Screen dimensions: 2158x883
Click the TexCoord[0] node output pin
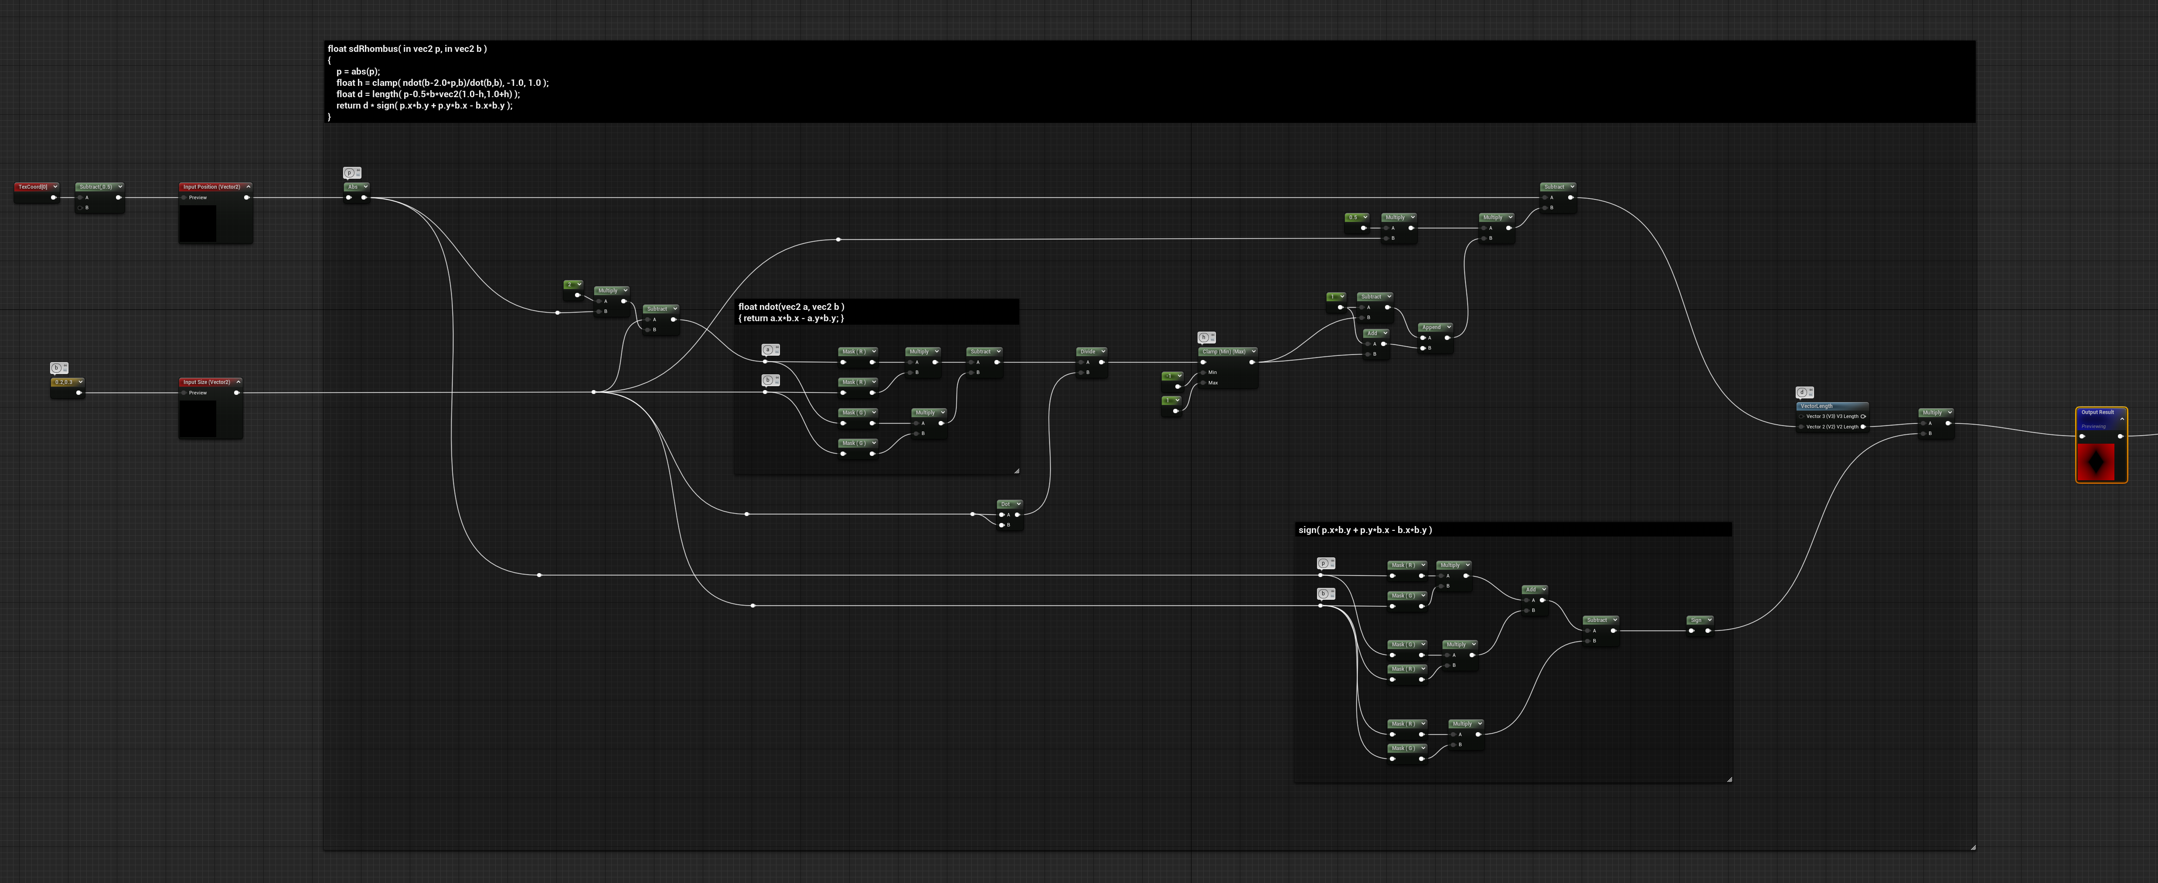[x=53, y=198]
